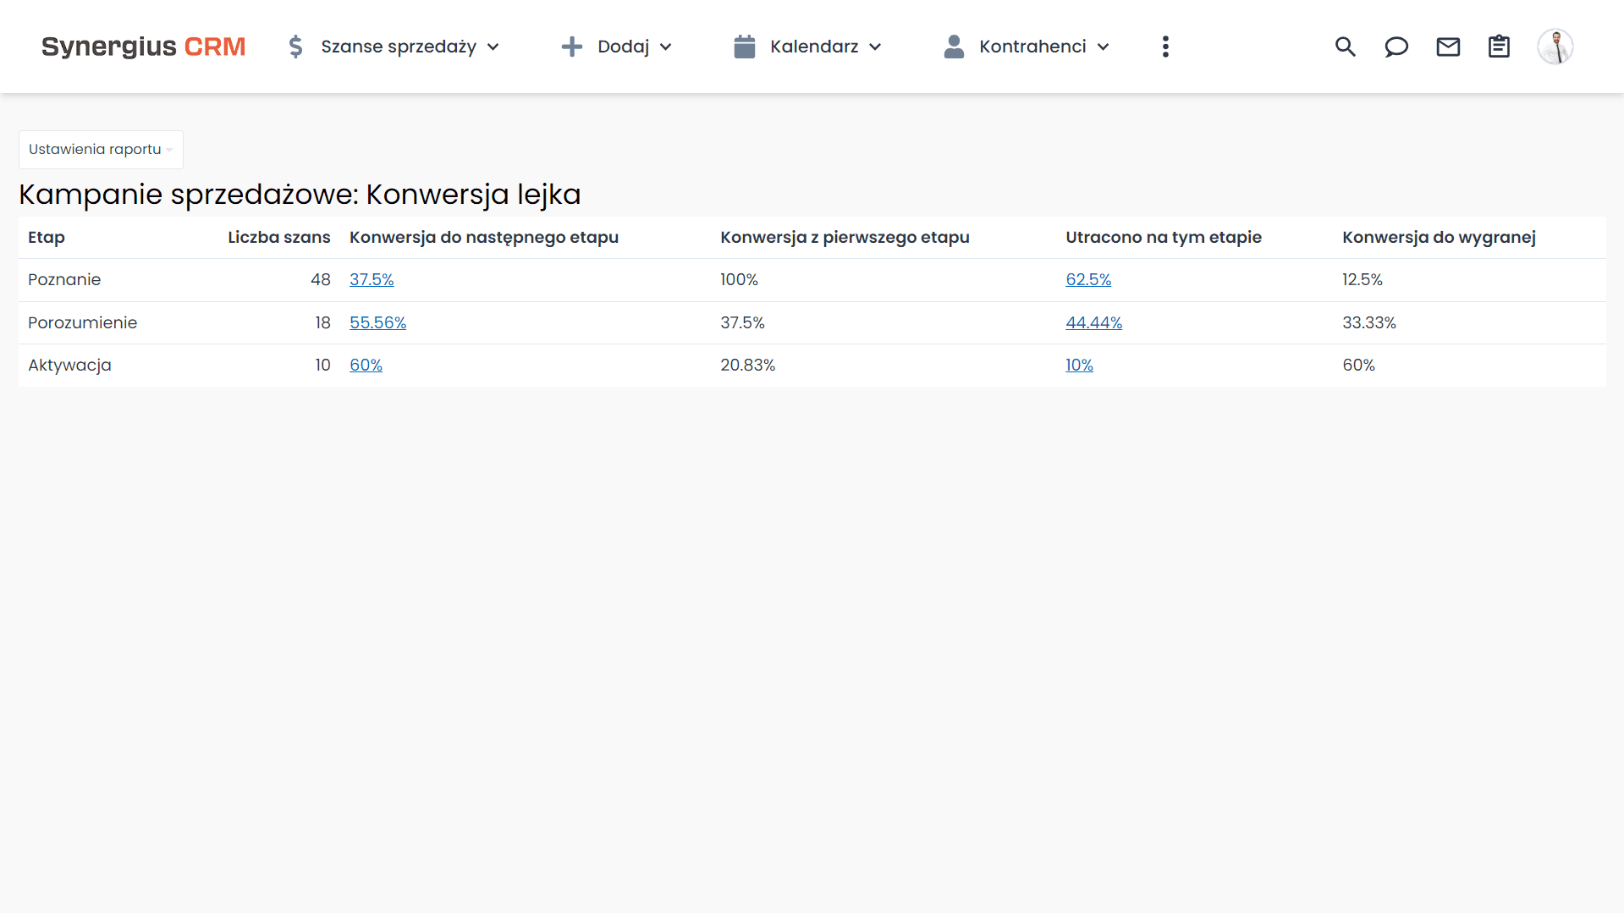Open the Ustawienia raportu dropdown

click(100, 149)
